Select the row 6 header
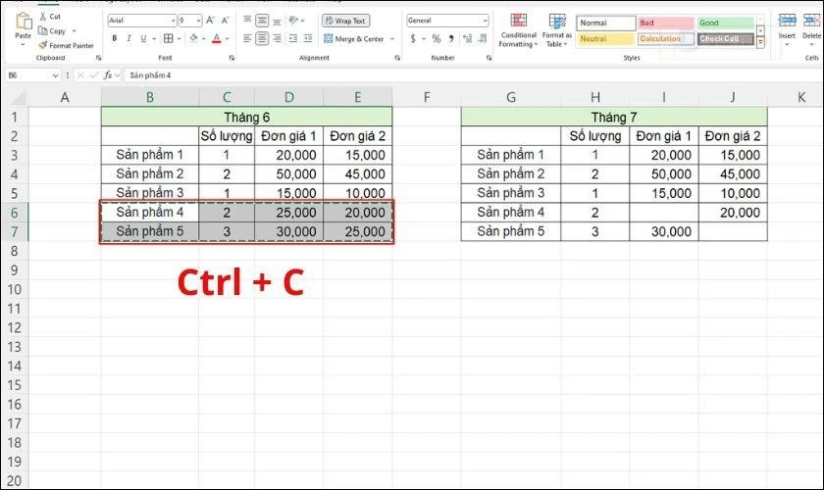 [14, 213]
